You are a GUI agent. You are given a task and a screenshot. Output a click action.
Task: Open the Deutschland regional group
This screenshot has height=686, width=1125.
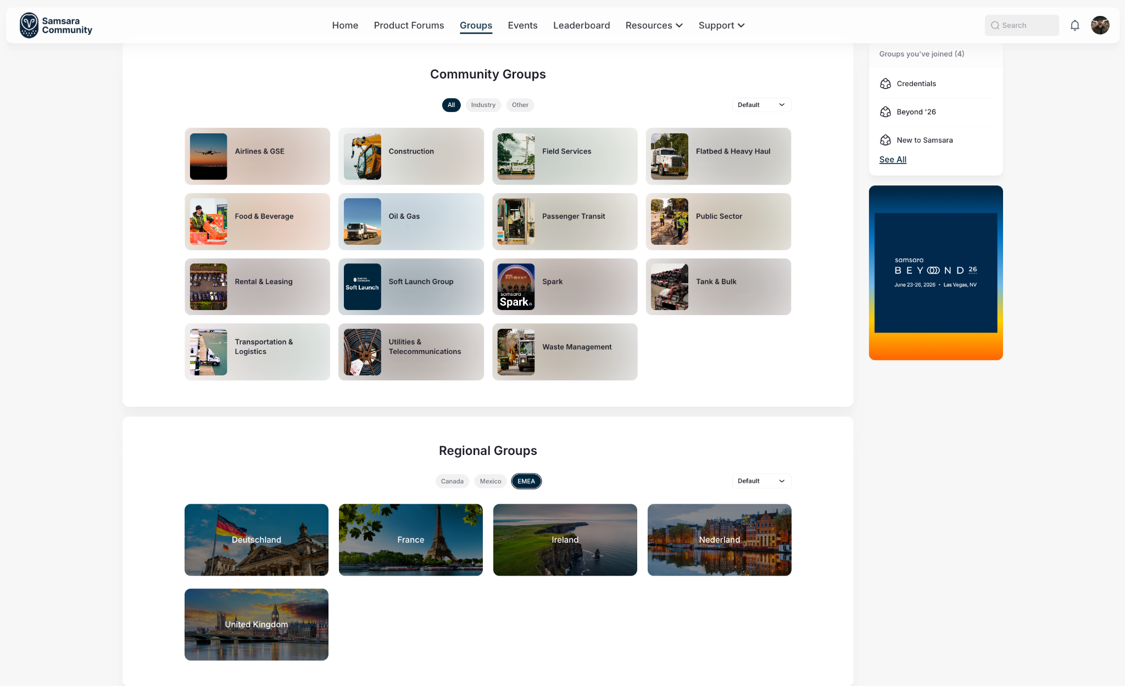(257, 540)
